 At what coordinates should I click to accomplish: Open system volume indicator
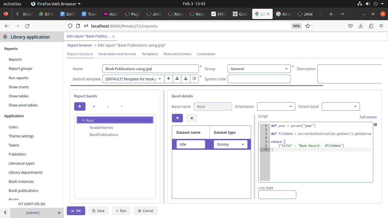point(368,4)
